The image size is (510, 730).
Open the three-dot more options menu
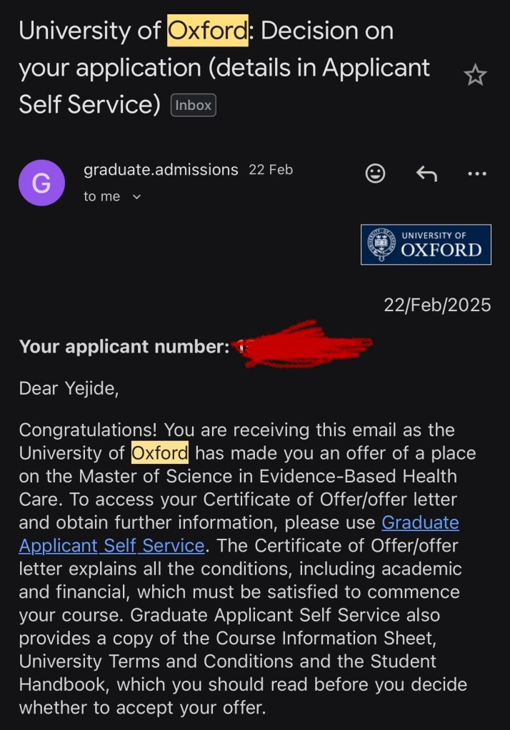point(476,173)
